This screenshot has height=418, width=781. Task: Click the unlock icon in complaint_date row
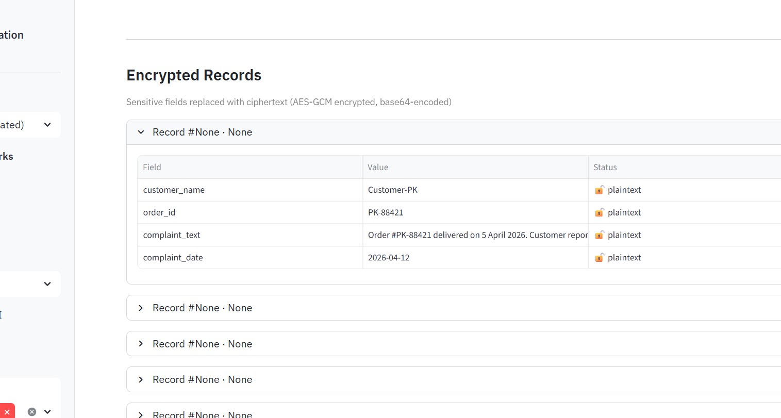pyautogui.click(x=599, y=258)
